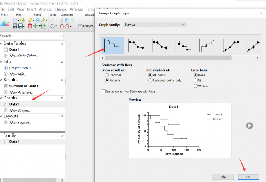The height and width of the screenshot is (182, 266).
Task: Open the navigator Search dropdown arrow
Action: 61,36
